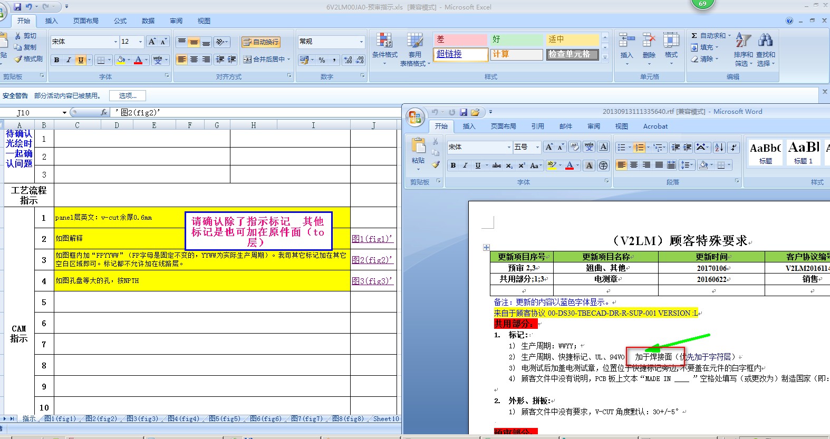Open Find and Select (查找和选择) in Excel

tap(766, 48)
